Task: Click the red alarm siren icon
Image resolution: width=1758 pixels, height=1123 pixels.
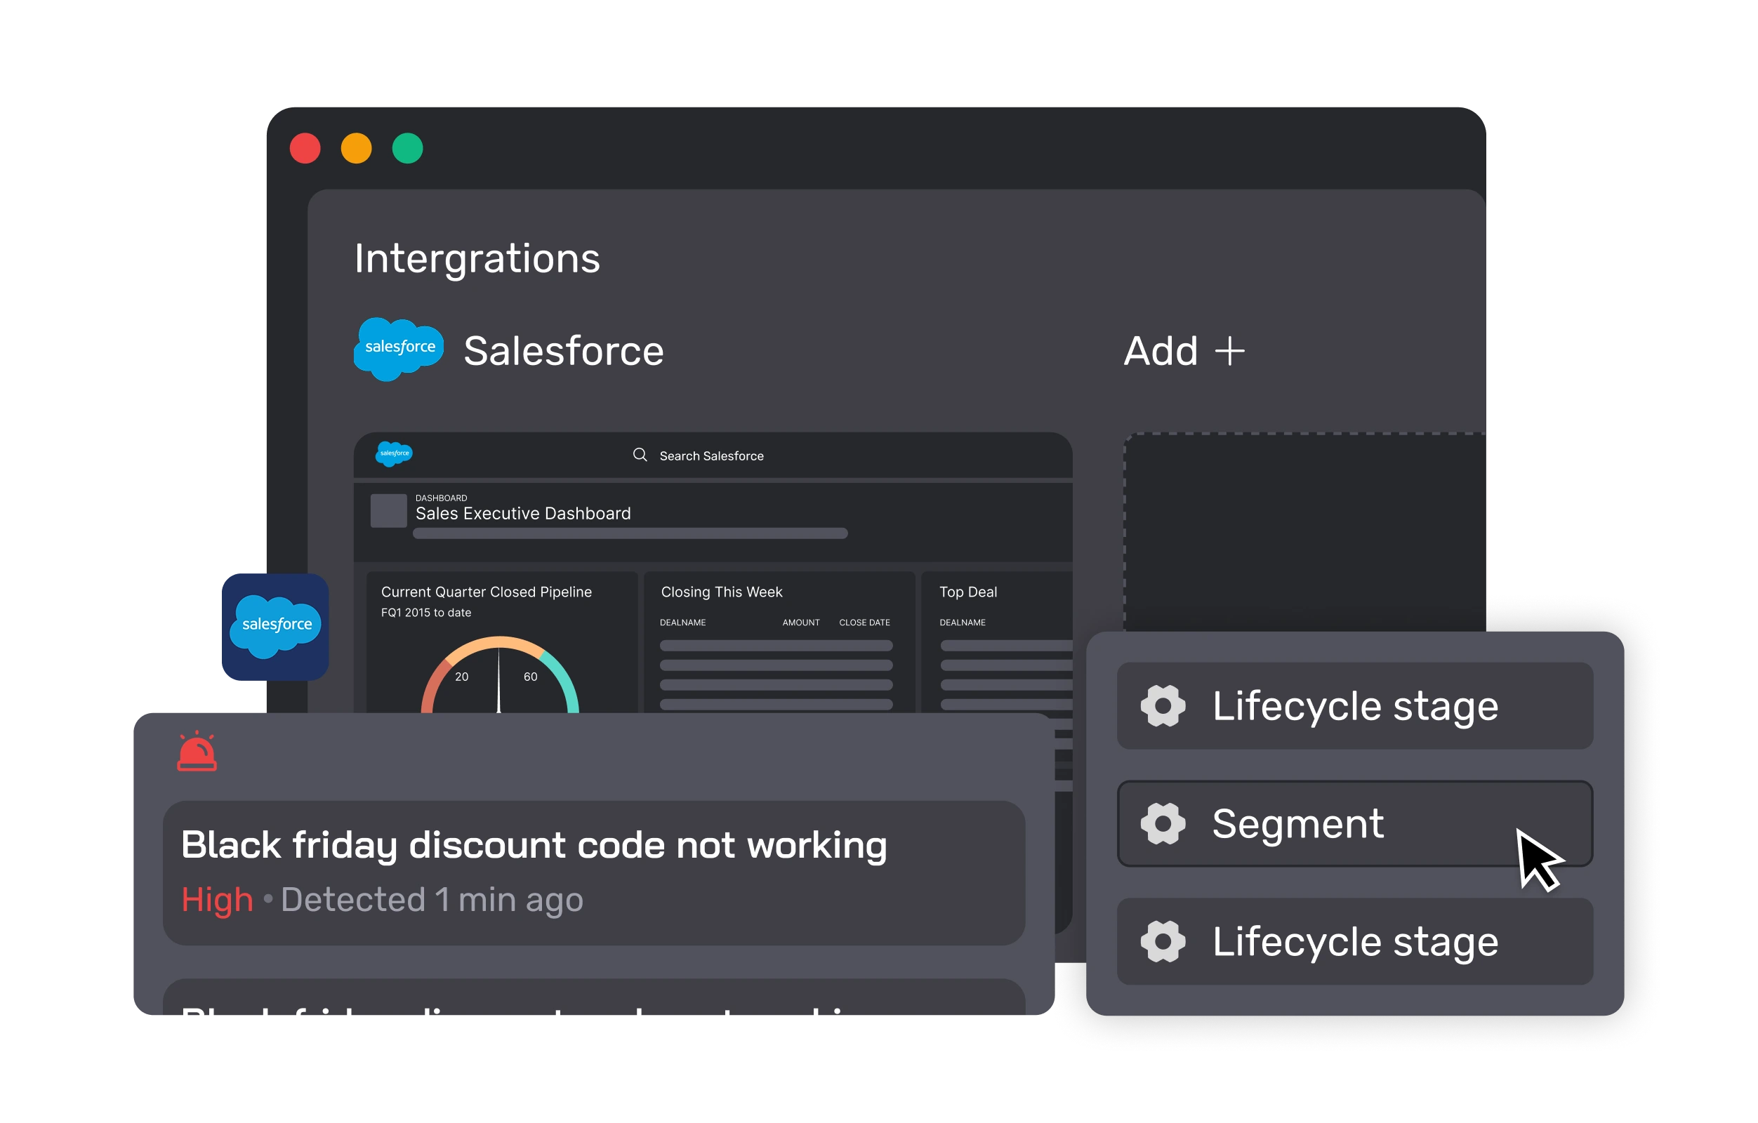Action: [x=197, y=752]
